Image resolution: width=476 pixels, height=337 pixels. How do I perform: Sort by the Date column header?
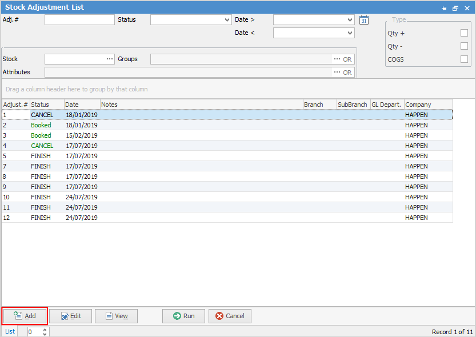[82, 105]
